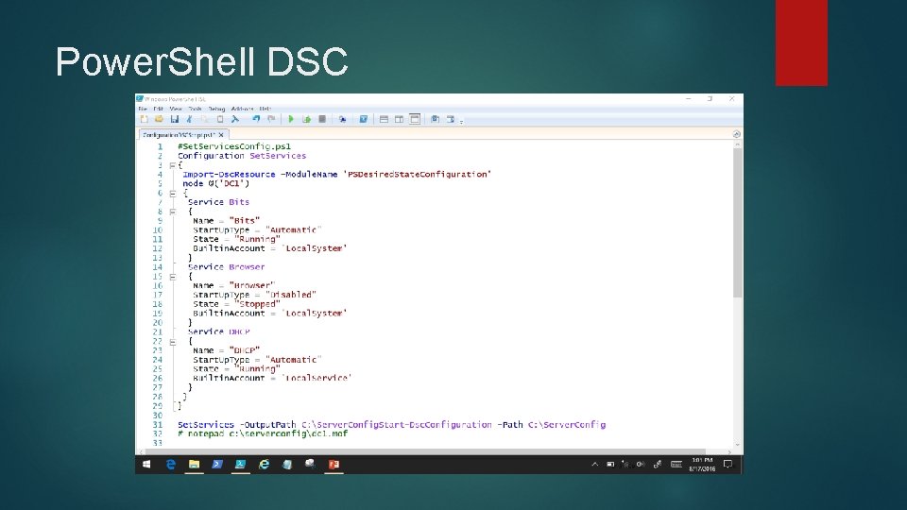
Task: Open the File menu
Action: (143, 109)
